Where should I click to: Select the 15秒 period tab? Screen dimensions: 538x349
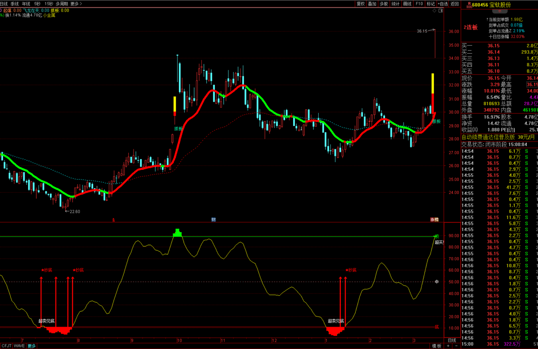click(x=48, y=4)
